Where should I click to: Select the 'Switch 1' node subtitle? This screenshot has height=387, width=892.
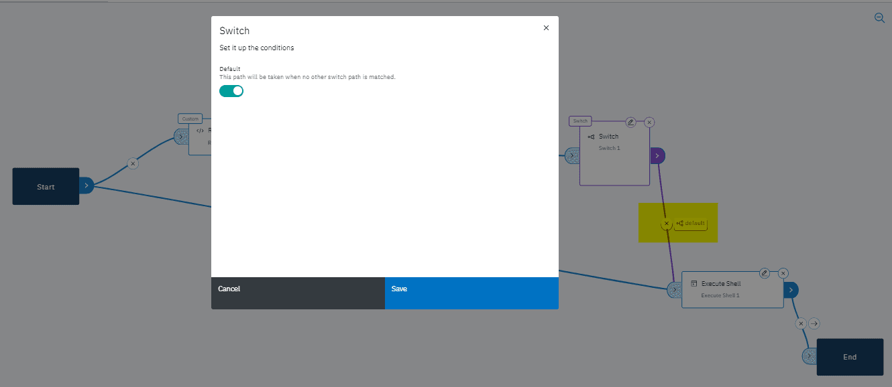(610, 148)
